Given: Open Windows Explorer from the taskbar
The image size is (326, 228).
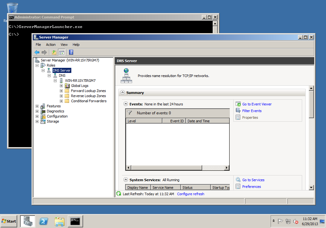Looking at the screenshot, I should 60,221.
